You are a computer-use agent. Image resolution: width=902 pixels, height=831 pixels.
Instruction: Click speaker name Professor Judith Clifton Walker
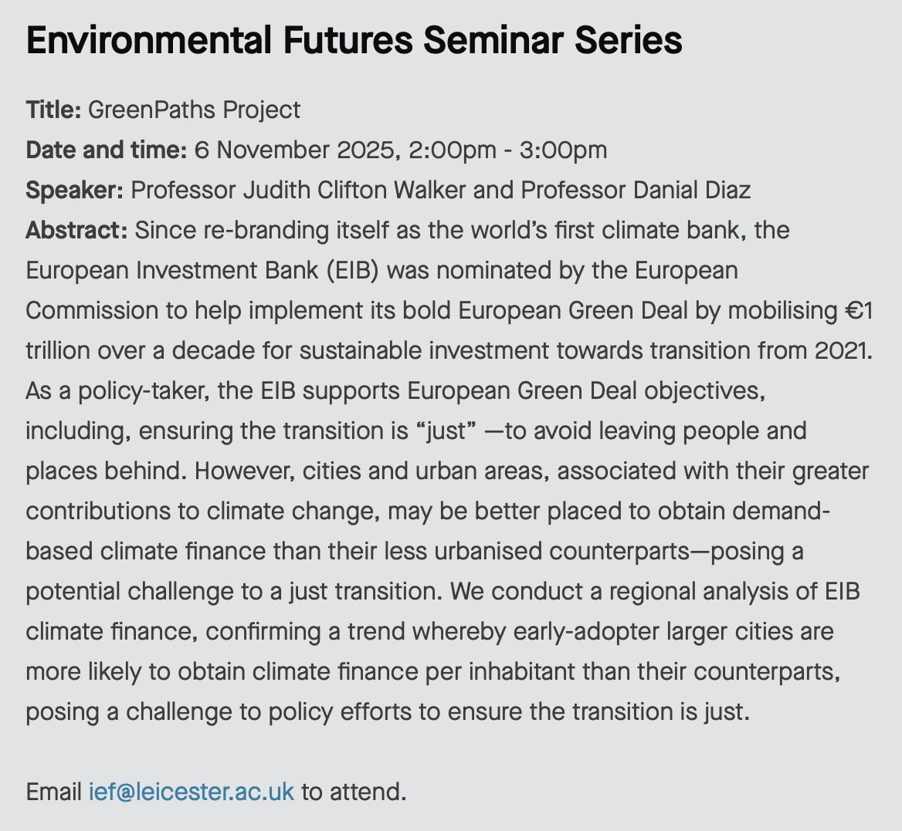point(298,190)
